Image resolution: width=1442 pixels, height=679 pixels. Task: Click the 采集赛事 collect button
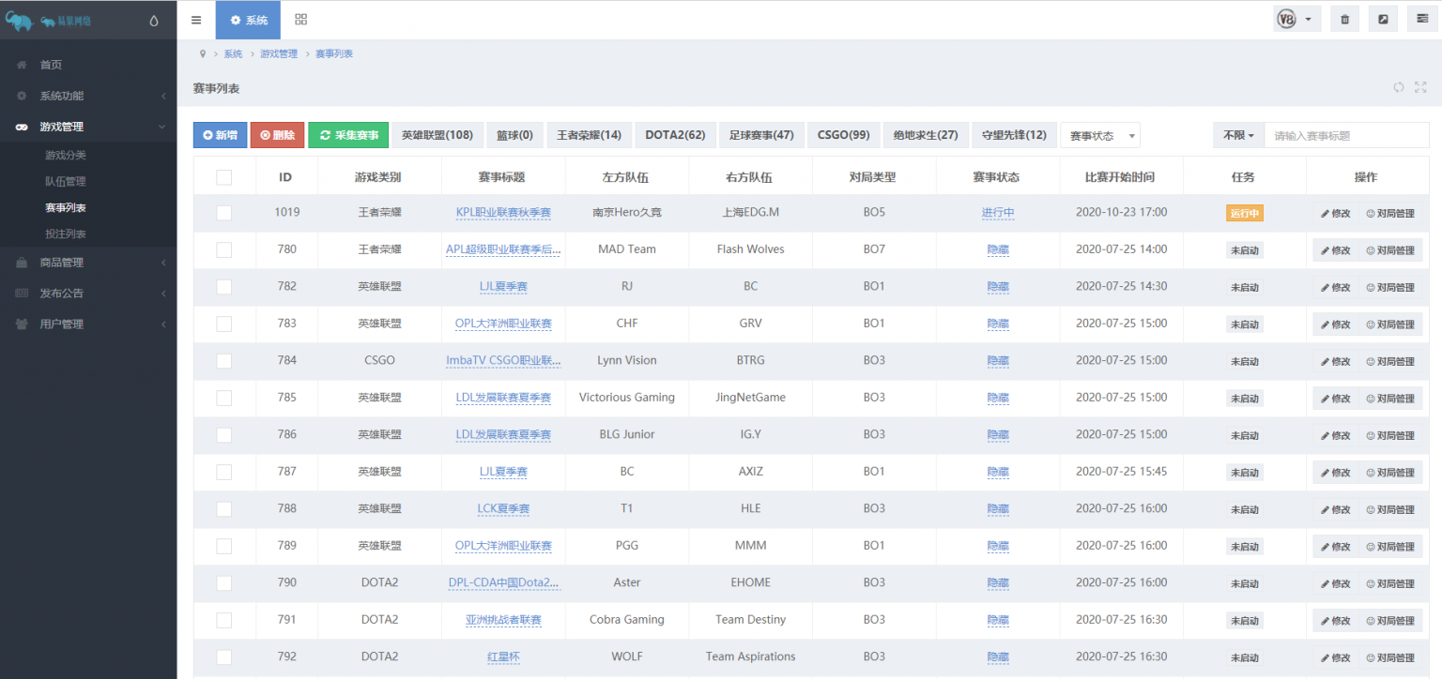348,135
